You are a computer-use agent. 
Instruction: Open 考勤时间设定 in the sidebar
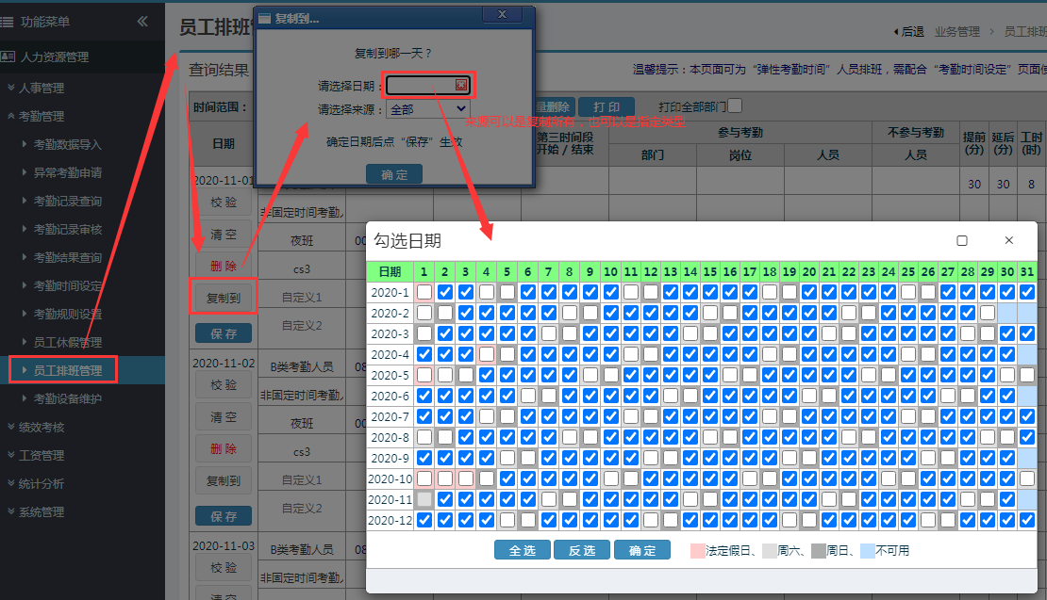click(x=67, y=285)
